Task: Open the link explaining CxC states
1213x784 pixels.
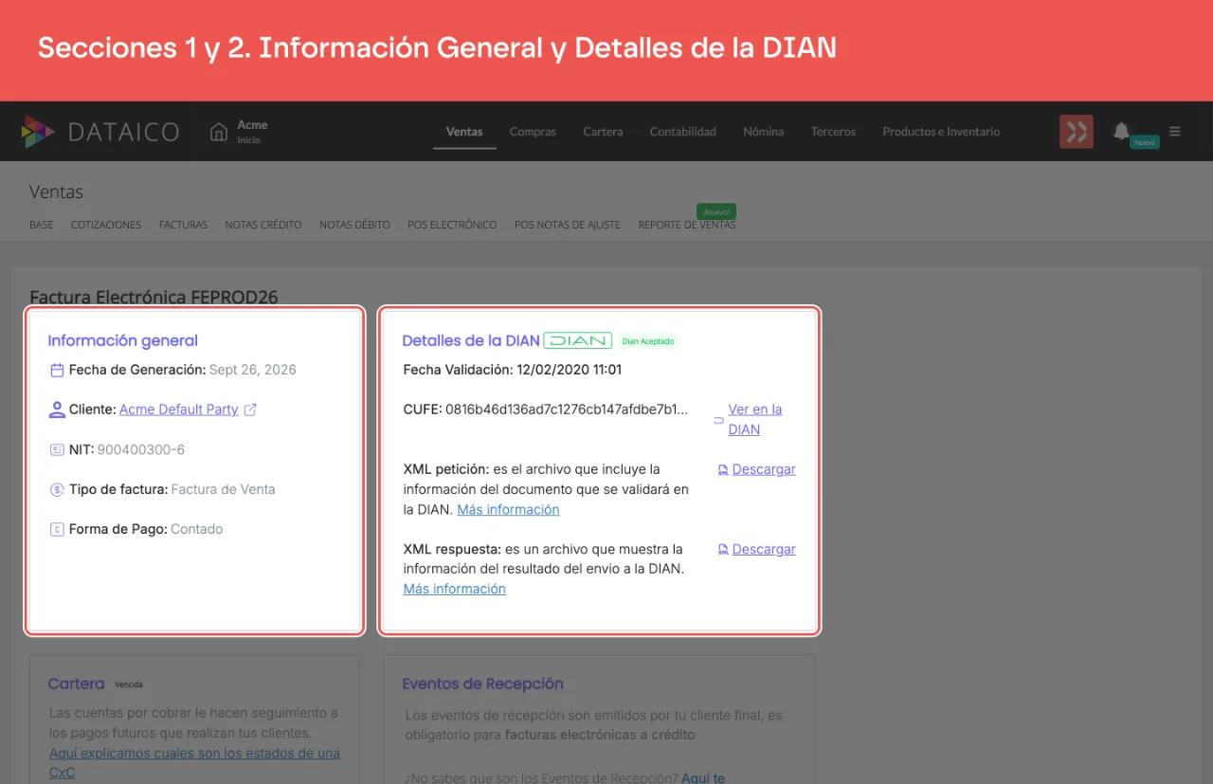Action: (x=194, y=763)
